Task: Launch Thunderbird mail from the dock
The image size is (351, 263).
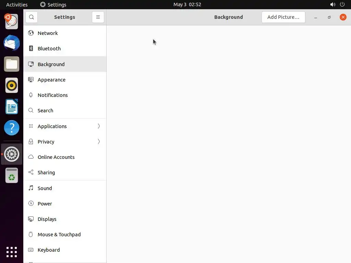Action: pos(12,43)
